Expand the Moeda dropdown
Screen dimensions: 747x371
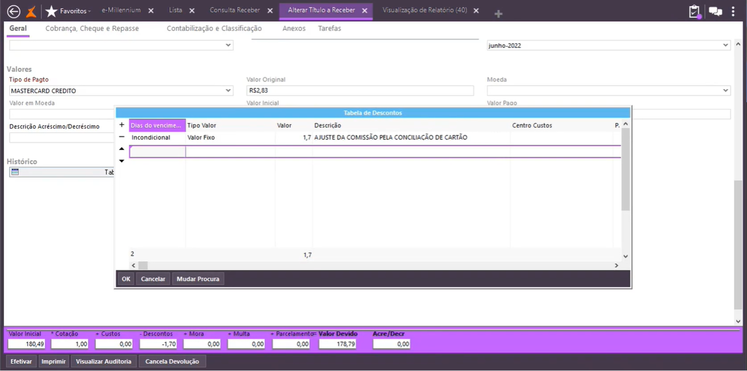(x=725, y=91)
